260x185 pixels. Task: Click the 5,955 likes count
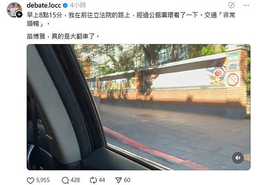43,180
